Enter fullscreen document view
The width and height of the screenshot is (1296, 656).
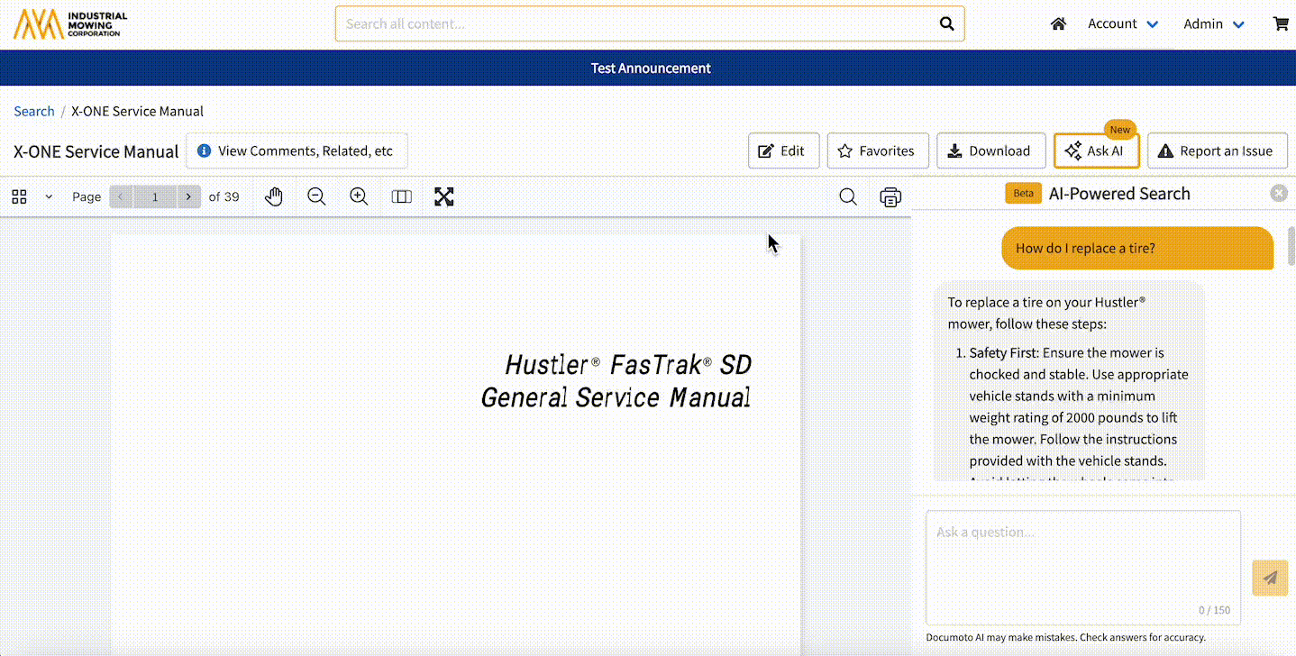[x=443, y=196]
